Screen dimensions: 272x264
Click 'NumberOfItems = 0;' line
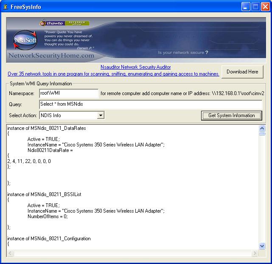48,216
